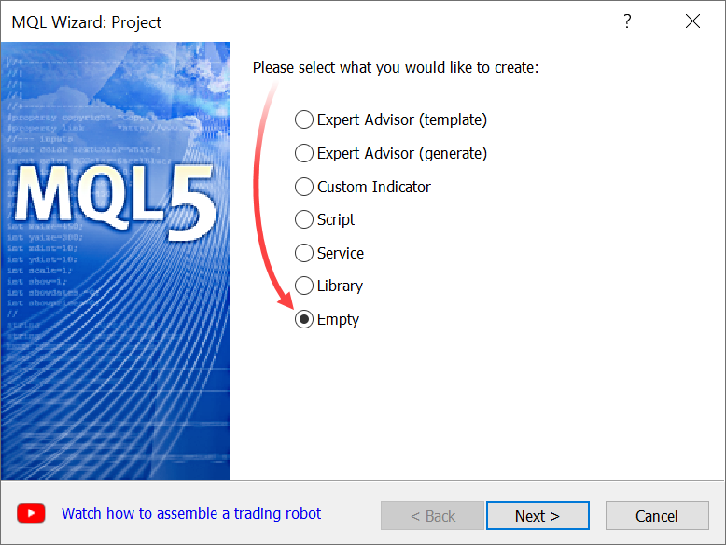The width and height of the screenshot is (726, 545).
Task: Click the question mark help button
Action: (627, 21)
